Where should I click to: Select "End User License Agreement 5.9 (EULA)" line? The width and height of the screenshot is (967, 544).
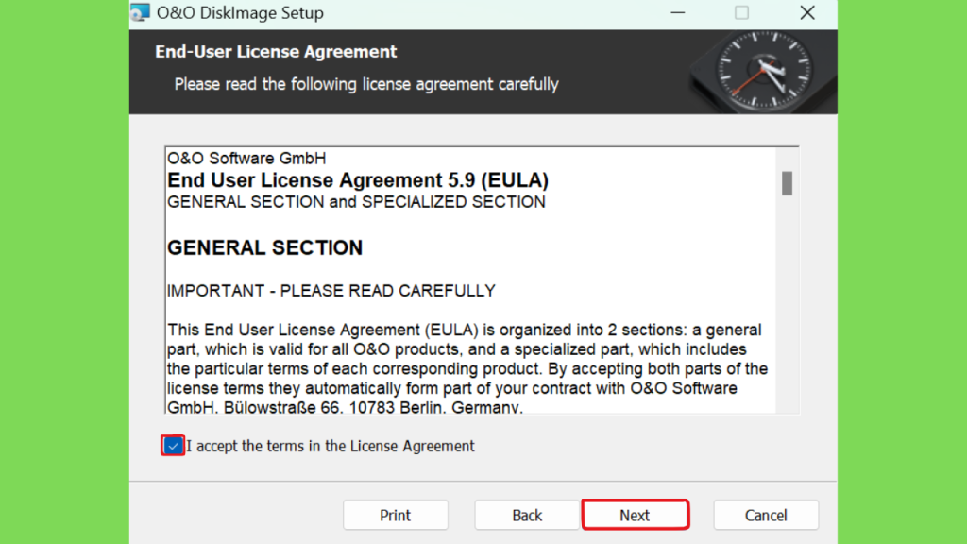[x=358, y=180]
